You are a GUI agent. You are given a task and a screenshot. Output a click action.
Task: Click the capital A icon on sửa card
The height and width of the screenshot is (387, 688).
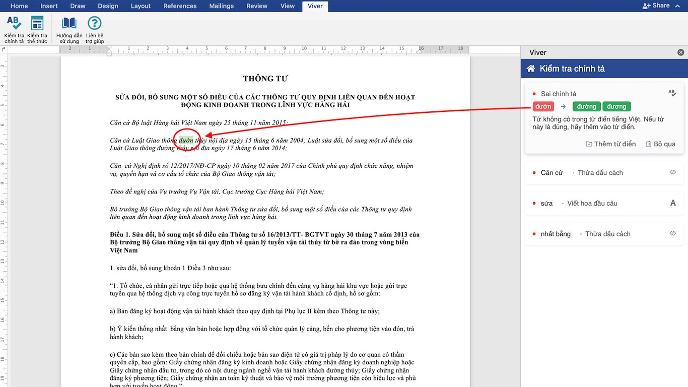pyautogui.click(x=673, y=203)
